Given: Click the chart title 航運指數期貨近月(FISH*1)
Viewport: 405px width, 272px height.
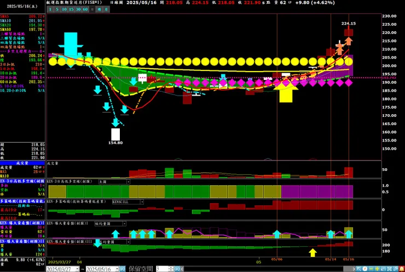Looking at the screenshot, I should pos(74,3).
